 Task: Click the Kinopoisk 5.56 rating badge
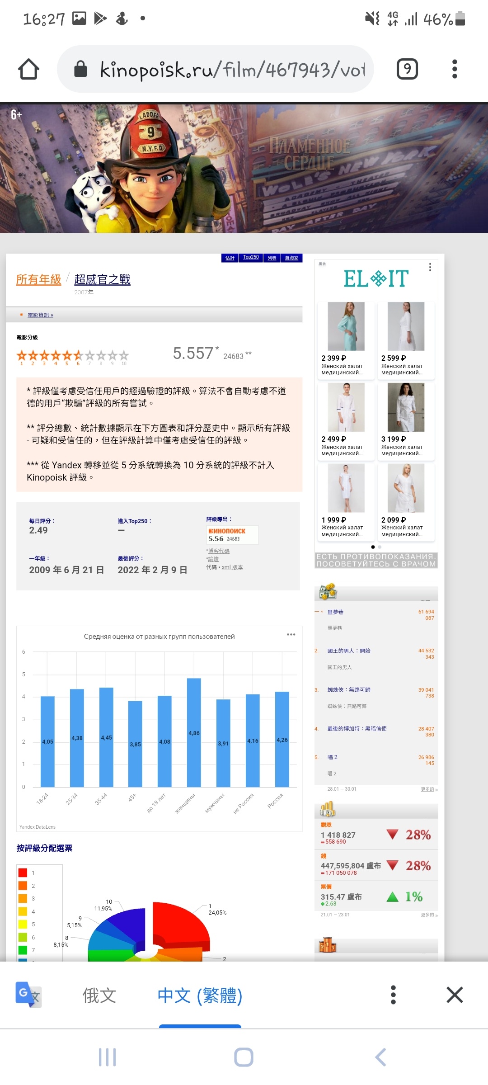click(x=232, y=535)
